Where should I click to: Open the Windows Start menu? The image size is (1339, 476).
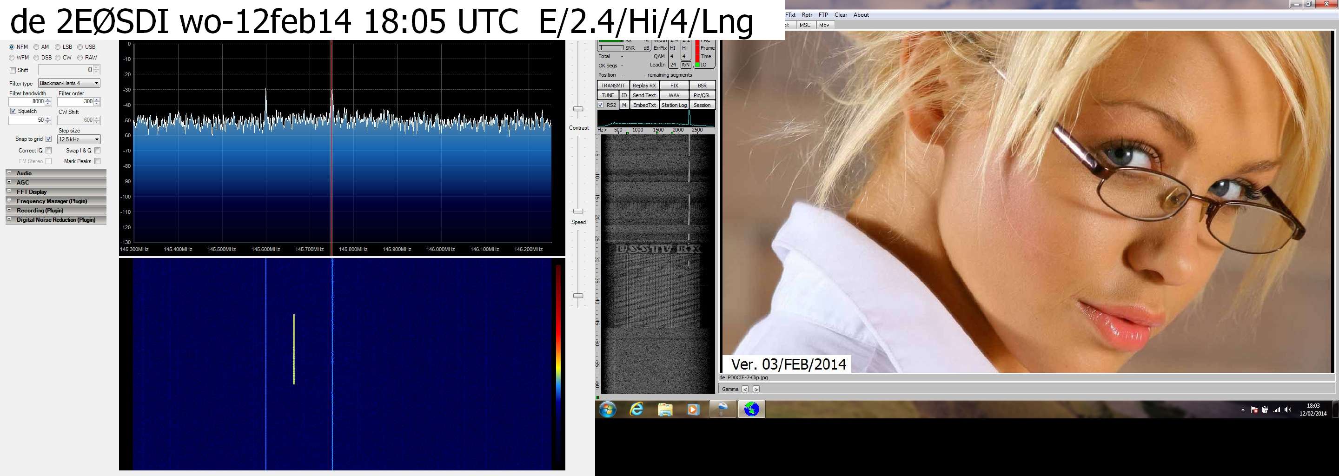608,410
